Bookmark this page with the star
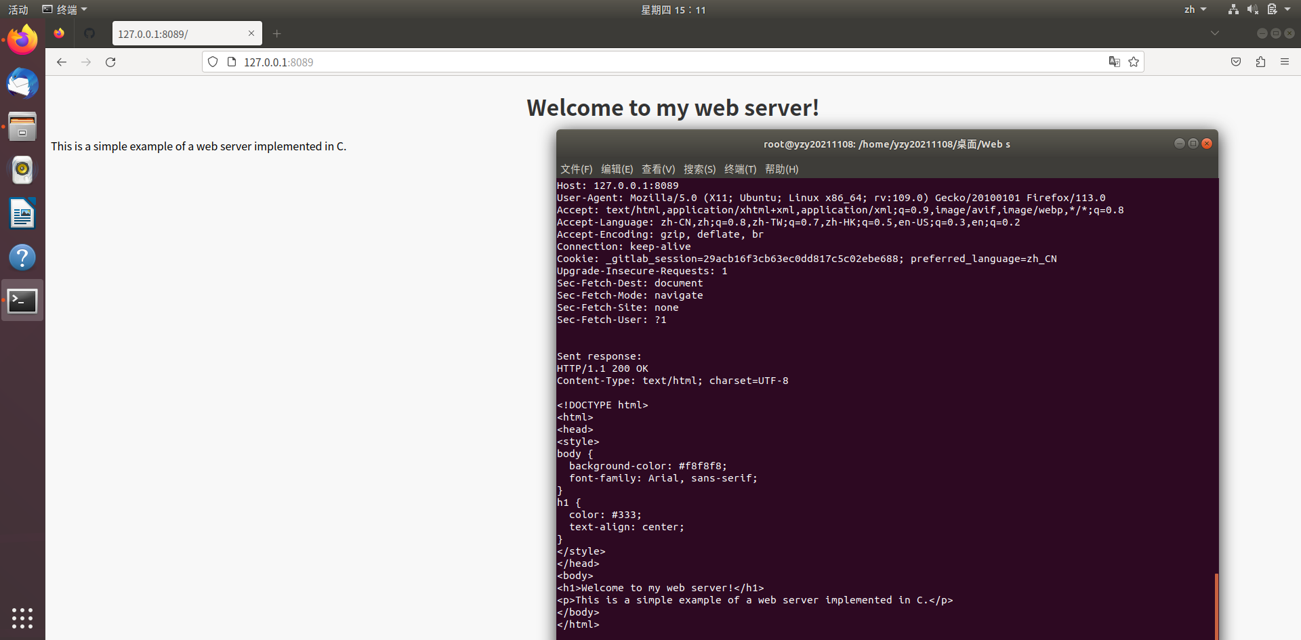The width and height of the screenshot is (1301, 640). point(1134,62)
